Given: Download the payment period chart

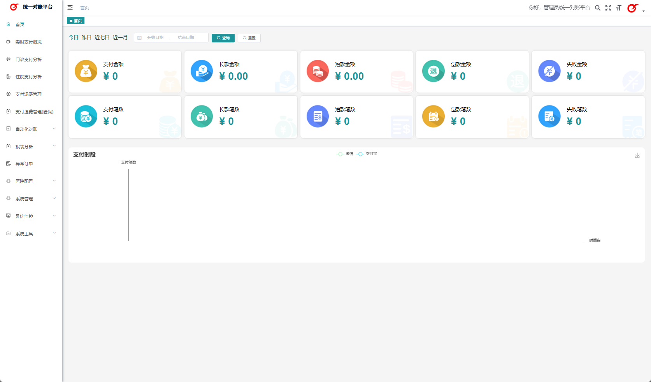Looking at the screenshot, I should [x=637, y=156].
